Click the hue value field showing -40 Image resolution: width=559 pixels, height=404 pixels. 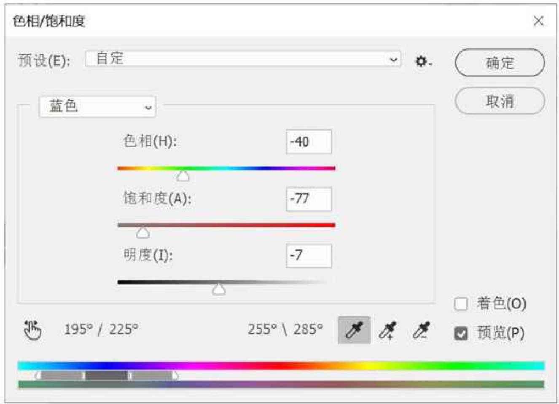pyautogui.click(x=309, y=142)
